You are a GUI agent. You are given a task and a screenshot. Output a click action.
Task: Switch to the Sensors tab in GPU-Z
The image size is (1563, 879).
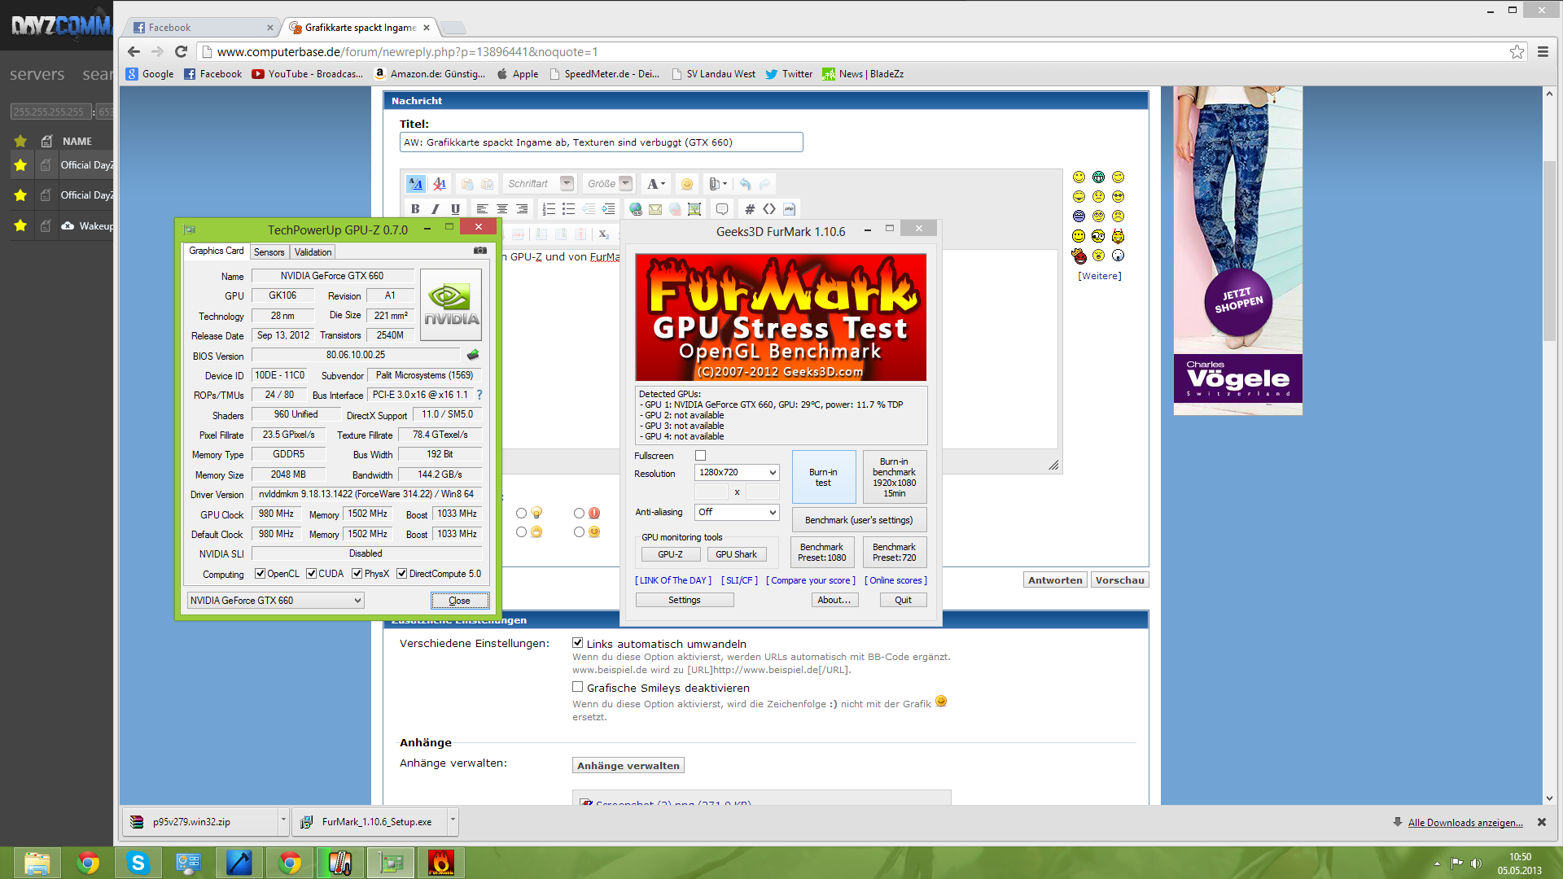[269, 252]
